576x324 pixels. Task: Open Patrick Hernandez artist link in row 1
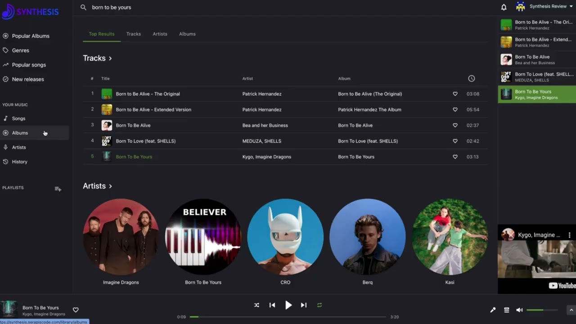click(x=262, y=94)
